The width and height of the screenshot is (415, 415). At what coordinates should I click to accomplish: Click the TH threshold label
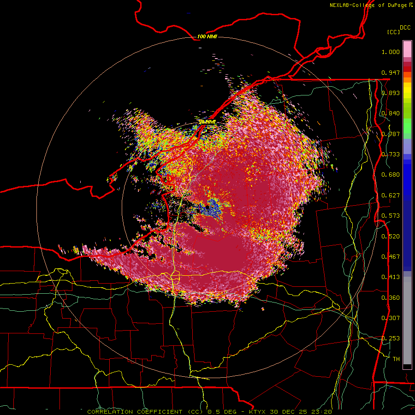(x=396, y=359)
